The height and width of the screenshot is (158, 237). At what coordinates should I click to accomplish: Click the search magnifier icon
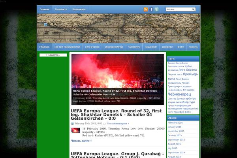tap(193, 9)
